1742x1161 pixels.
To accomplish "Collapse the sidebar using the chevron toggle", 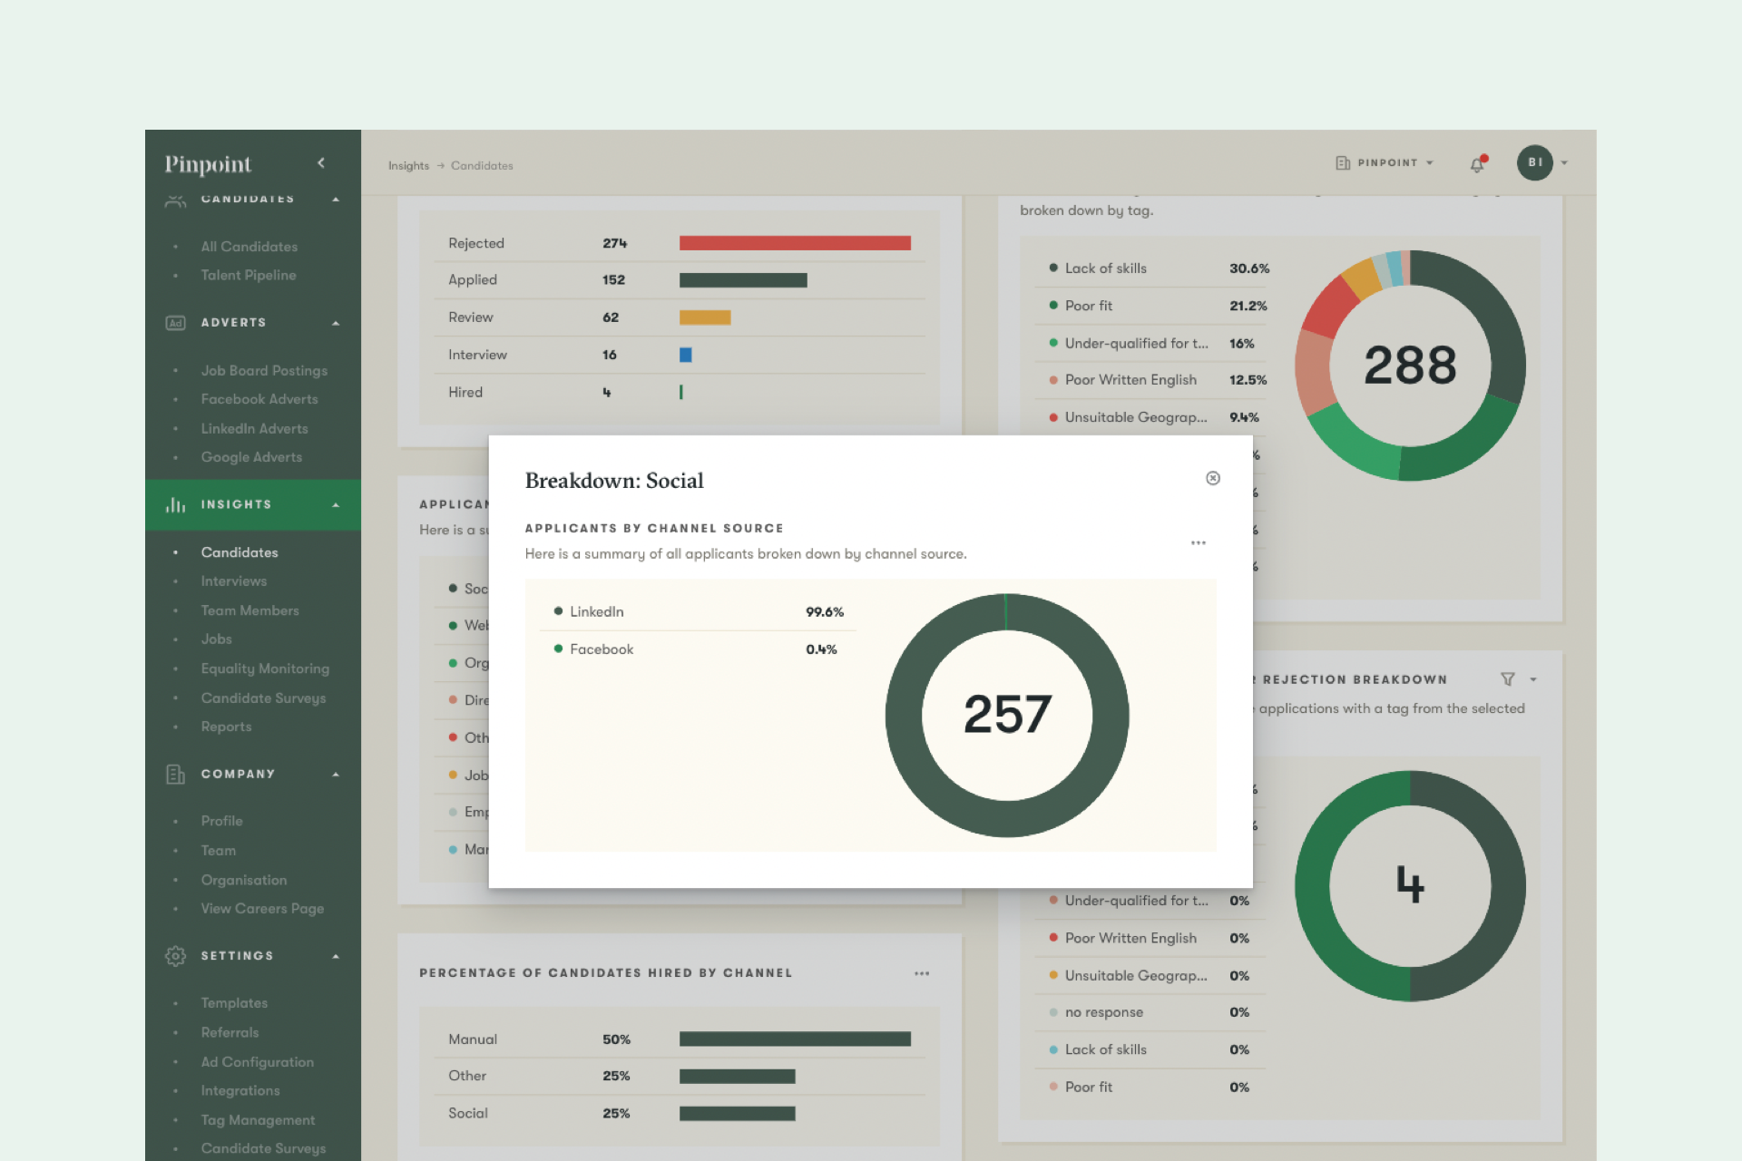I will point(321,162).
